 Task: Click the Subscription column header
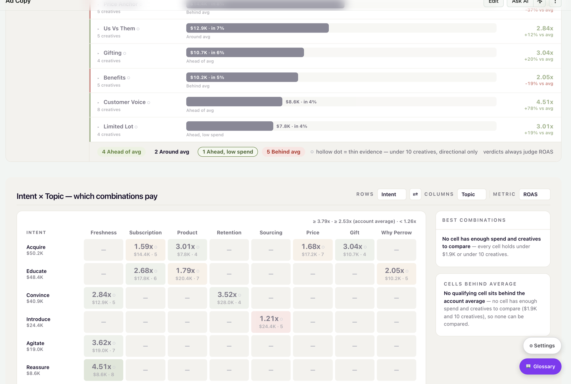(x=145, y=233)
